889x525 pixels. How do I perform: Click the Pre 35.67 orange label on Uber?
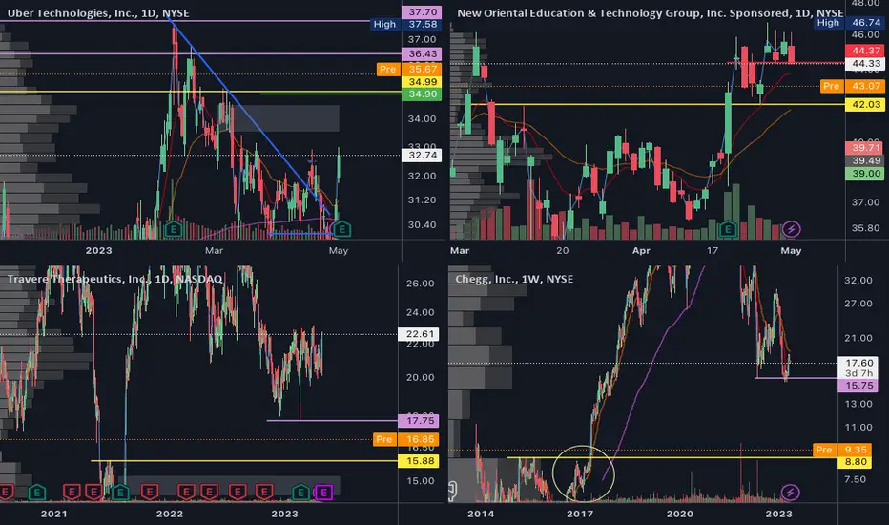409,70
